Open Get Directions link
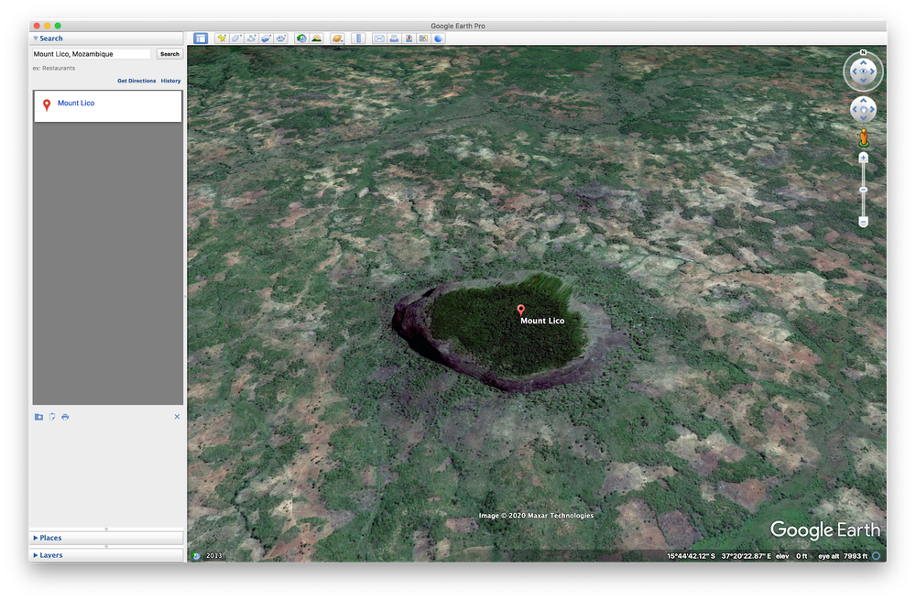Screen dimensions: 916x601 (x=136, y=82)
